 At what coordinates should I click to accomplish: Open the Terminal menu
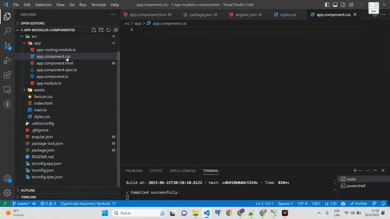98,5
